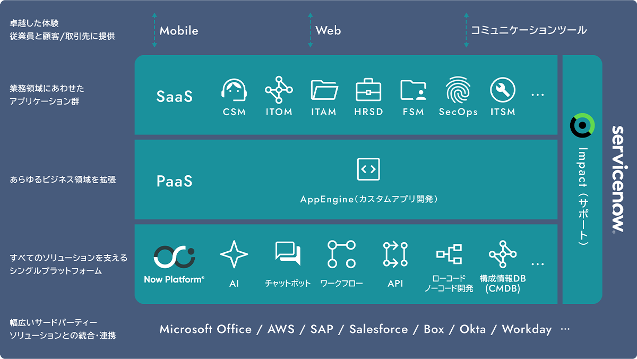Click the あらゆるビジネス領域を拡張 text
Image resolution: width=637 pixels, height=359 pixels.
(x=63, y=180)
